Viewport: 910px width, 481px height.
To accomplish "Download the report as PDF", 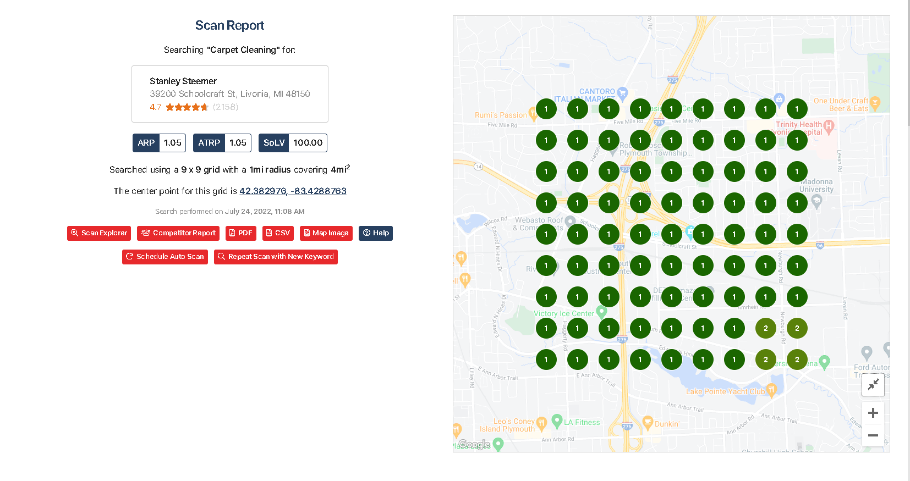I will 241,233.
